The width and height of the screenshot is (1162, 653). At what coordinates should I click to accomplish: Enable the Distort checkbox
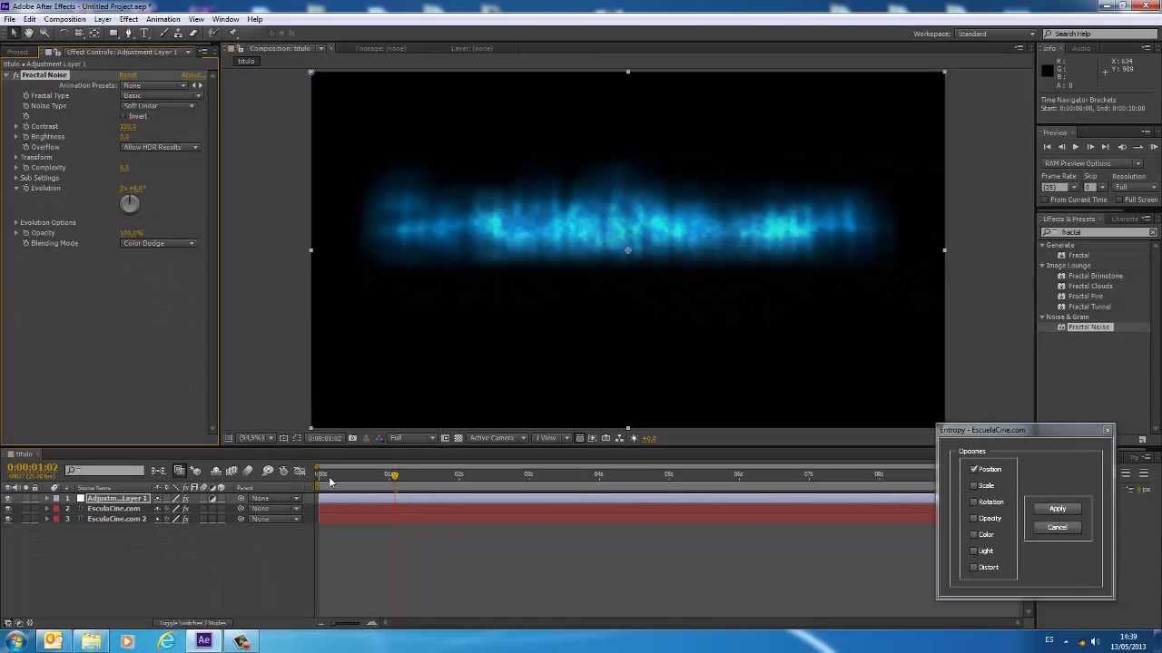[974, 567]
